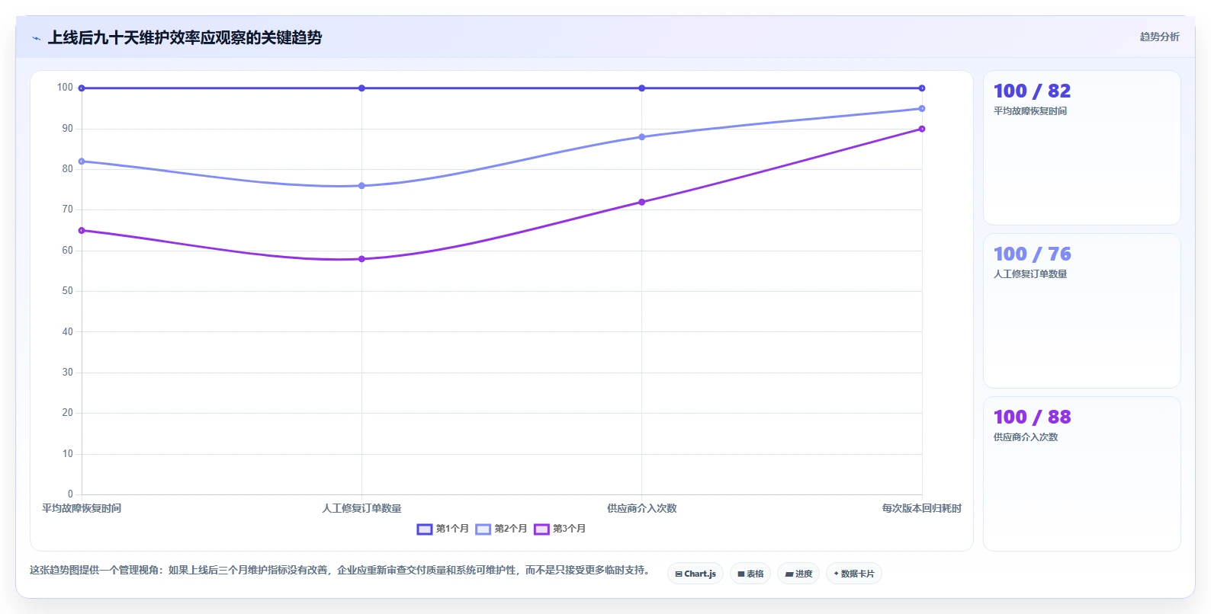Click 第1个月 point at 平均故障恢复时间

pos(82,88)
